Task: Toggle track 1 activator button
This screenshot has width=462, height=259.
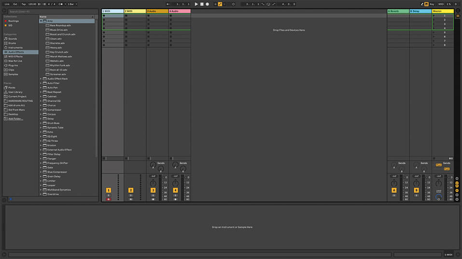Action: point(109,190)
